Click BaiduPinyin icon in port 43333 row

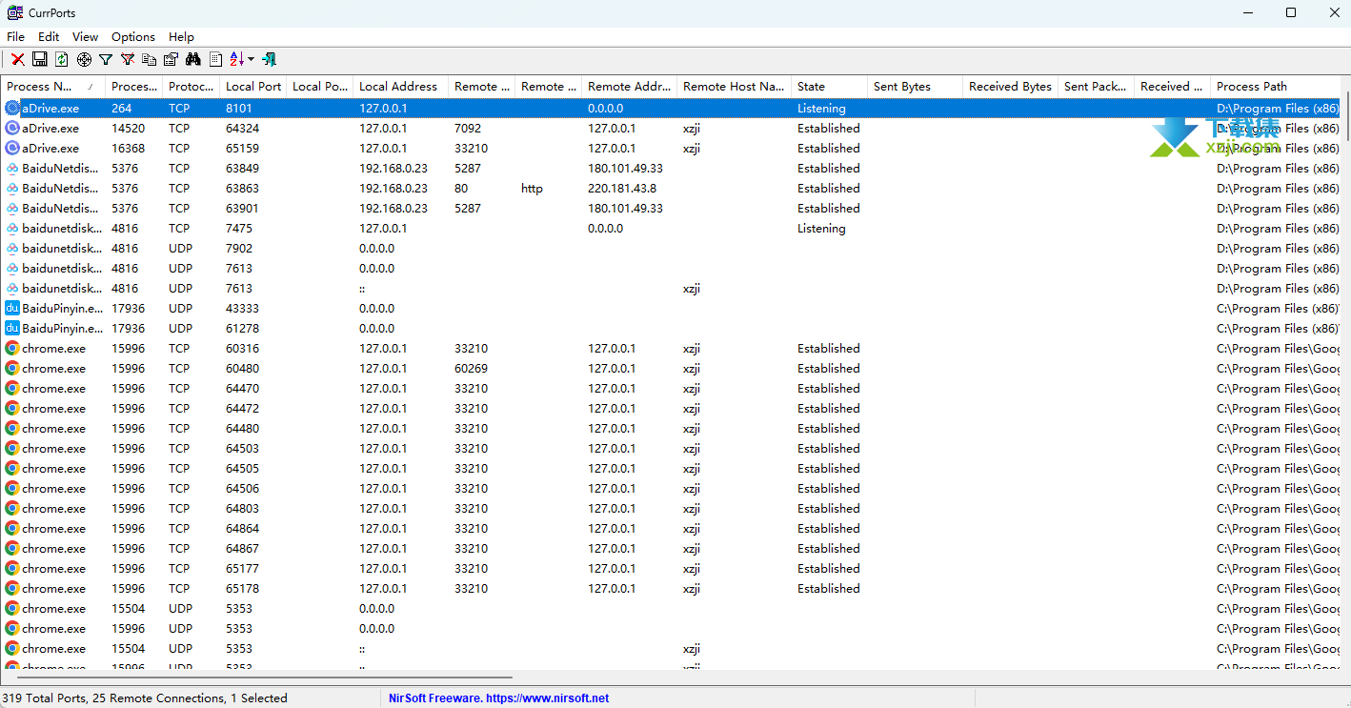click(12, 308)
